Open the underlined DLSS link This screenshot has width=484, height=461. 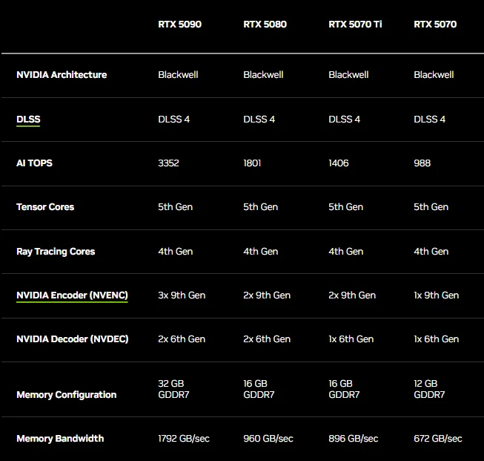click(28, 119)
